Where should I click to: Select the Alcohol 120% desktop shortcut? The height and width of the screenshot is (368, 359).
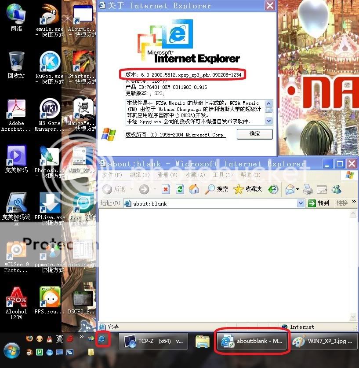click(x=16, y=303)
